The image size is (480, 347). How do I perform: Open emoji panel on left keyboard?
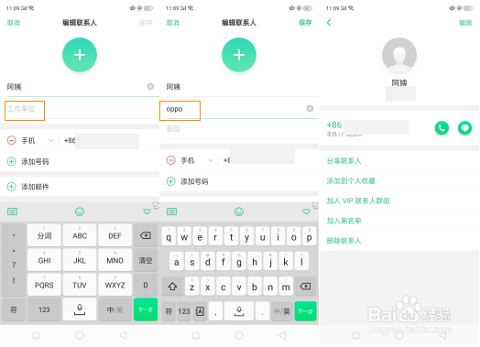pyautogui.click(x=80, y=211)
